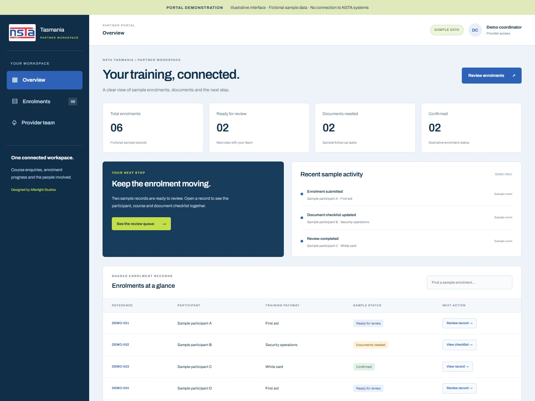This screenshot has width=535, height=401.
Task: Open the Provider team menu item
Action: (x=45, y=123)
